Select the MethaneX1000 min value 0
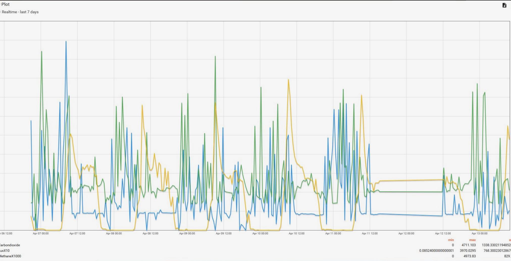Screen dimensions: 511x261 point(453,256)
